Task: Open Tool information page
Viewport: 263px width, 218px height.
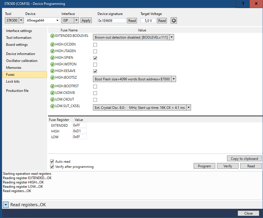Action: (x=19, y=38)
